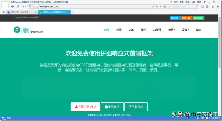Click the blue save-page toolbar icon

tap(203, 6)
